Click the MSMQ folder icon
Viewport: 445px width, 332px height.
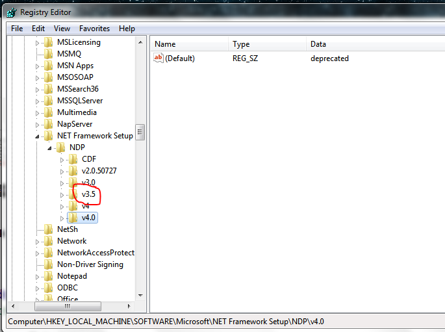coord(49,54)
